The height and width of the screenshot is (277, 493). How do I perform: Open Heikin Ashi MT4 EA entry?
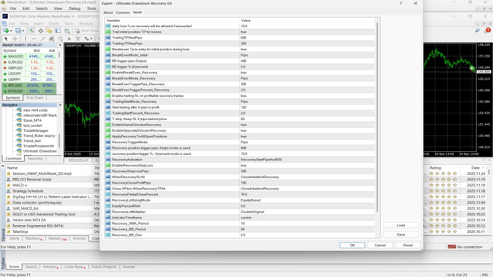[x=29, y=220]
